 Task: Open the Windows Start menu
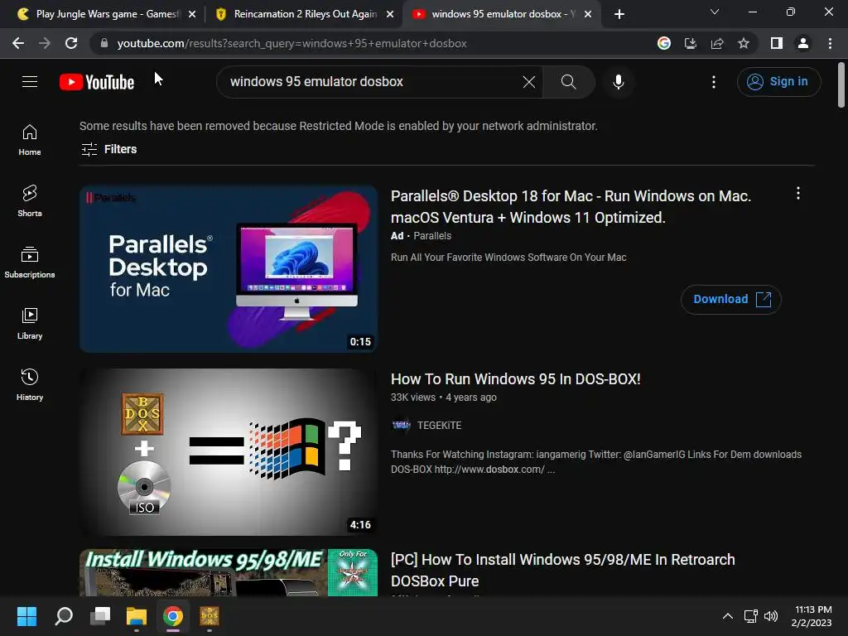pos(26,616)
